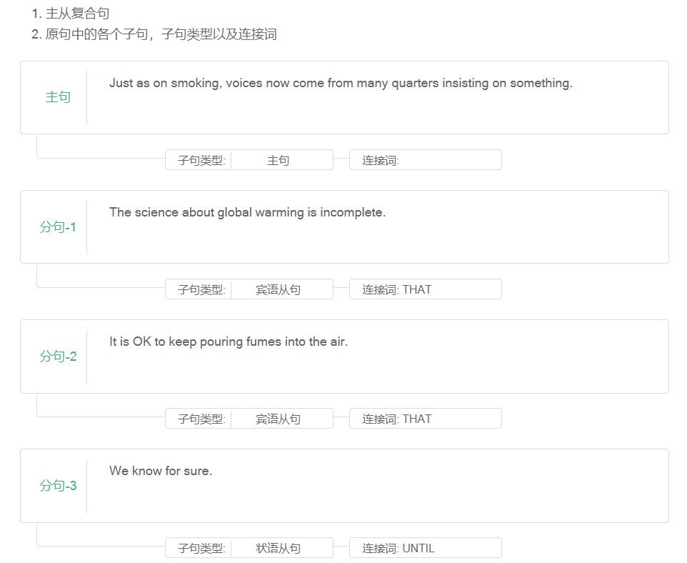Click 'It is OK to keep pouring' sentence
Screen dimensions: 687x563
(x=228, y=342)
